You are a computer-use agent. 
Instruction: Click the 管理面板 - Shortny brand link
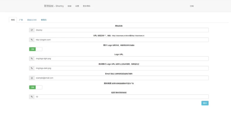click(x=54, y=6)
